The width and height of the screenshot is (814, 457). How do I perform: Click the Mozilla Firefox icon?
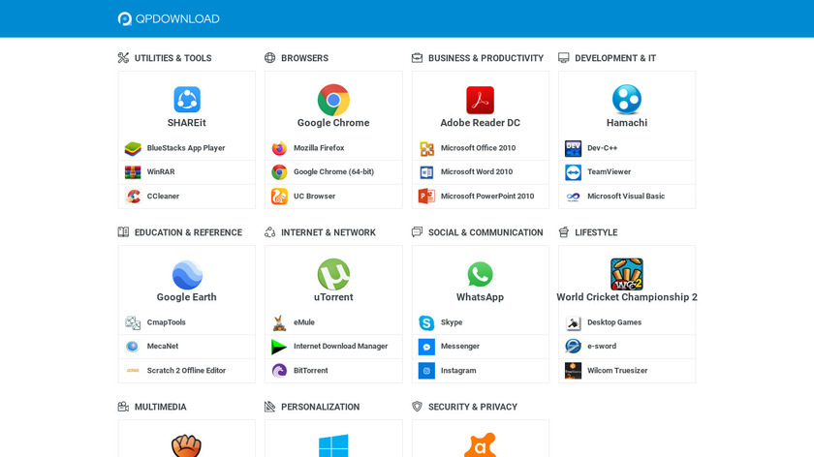[279, 148]
